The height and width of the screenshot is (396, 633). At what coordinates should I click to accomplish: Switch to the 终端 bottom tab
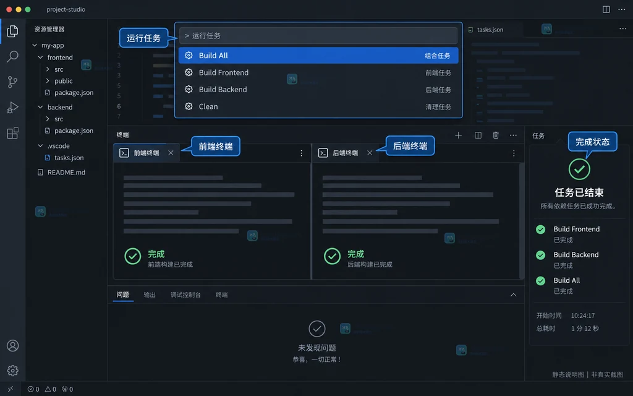coord(222,295)
